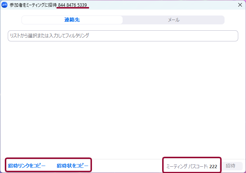Focus the contact filter input field
The image size is (246, 173).
point(123,36)
